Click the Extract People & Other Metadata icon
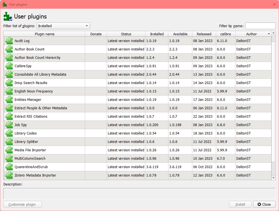 point(9,108)
